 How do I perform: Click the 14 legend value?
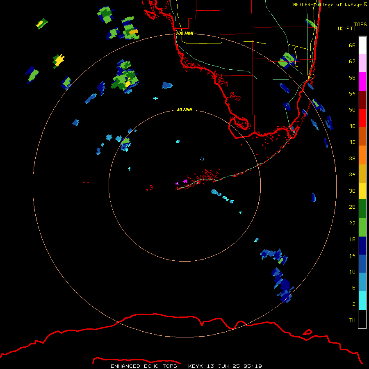pyautogui.click(x=352, y=255)
